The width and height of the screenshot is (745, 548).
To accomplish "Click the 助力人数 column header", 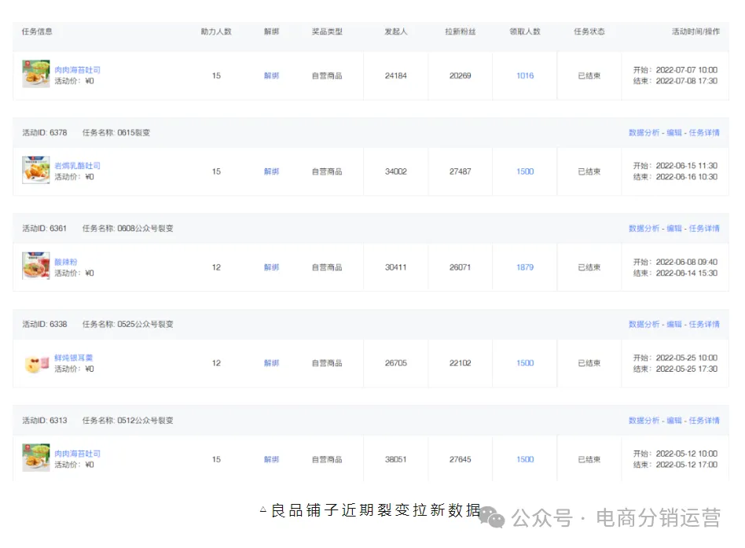I will click(215, 31).
